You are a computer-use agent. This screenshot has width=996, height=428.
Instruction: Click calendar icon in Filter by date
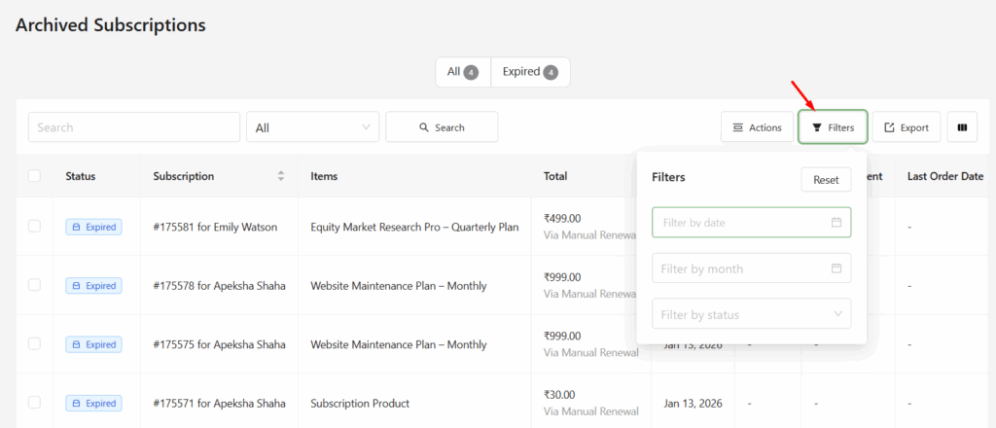pyautogui.click(x=836, y=223)
